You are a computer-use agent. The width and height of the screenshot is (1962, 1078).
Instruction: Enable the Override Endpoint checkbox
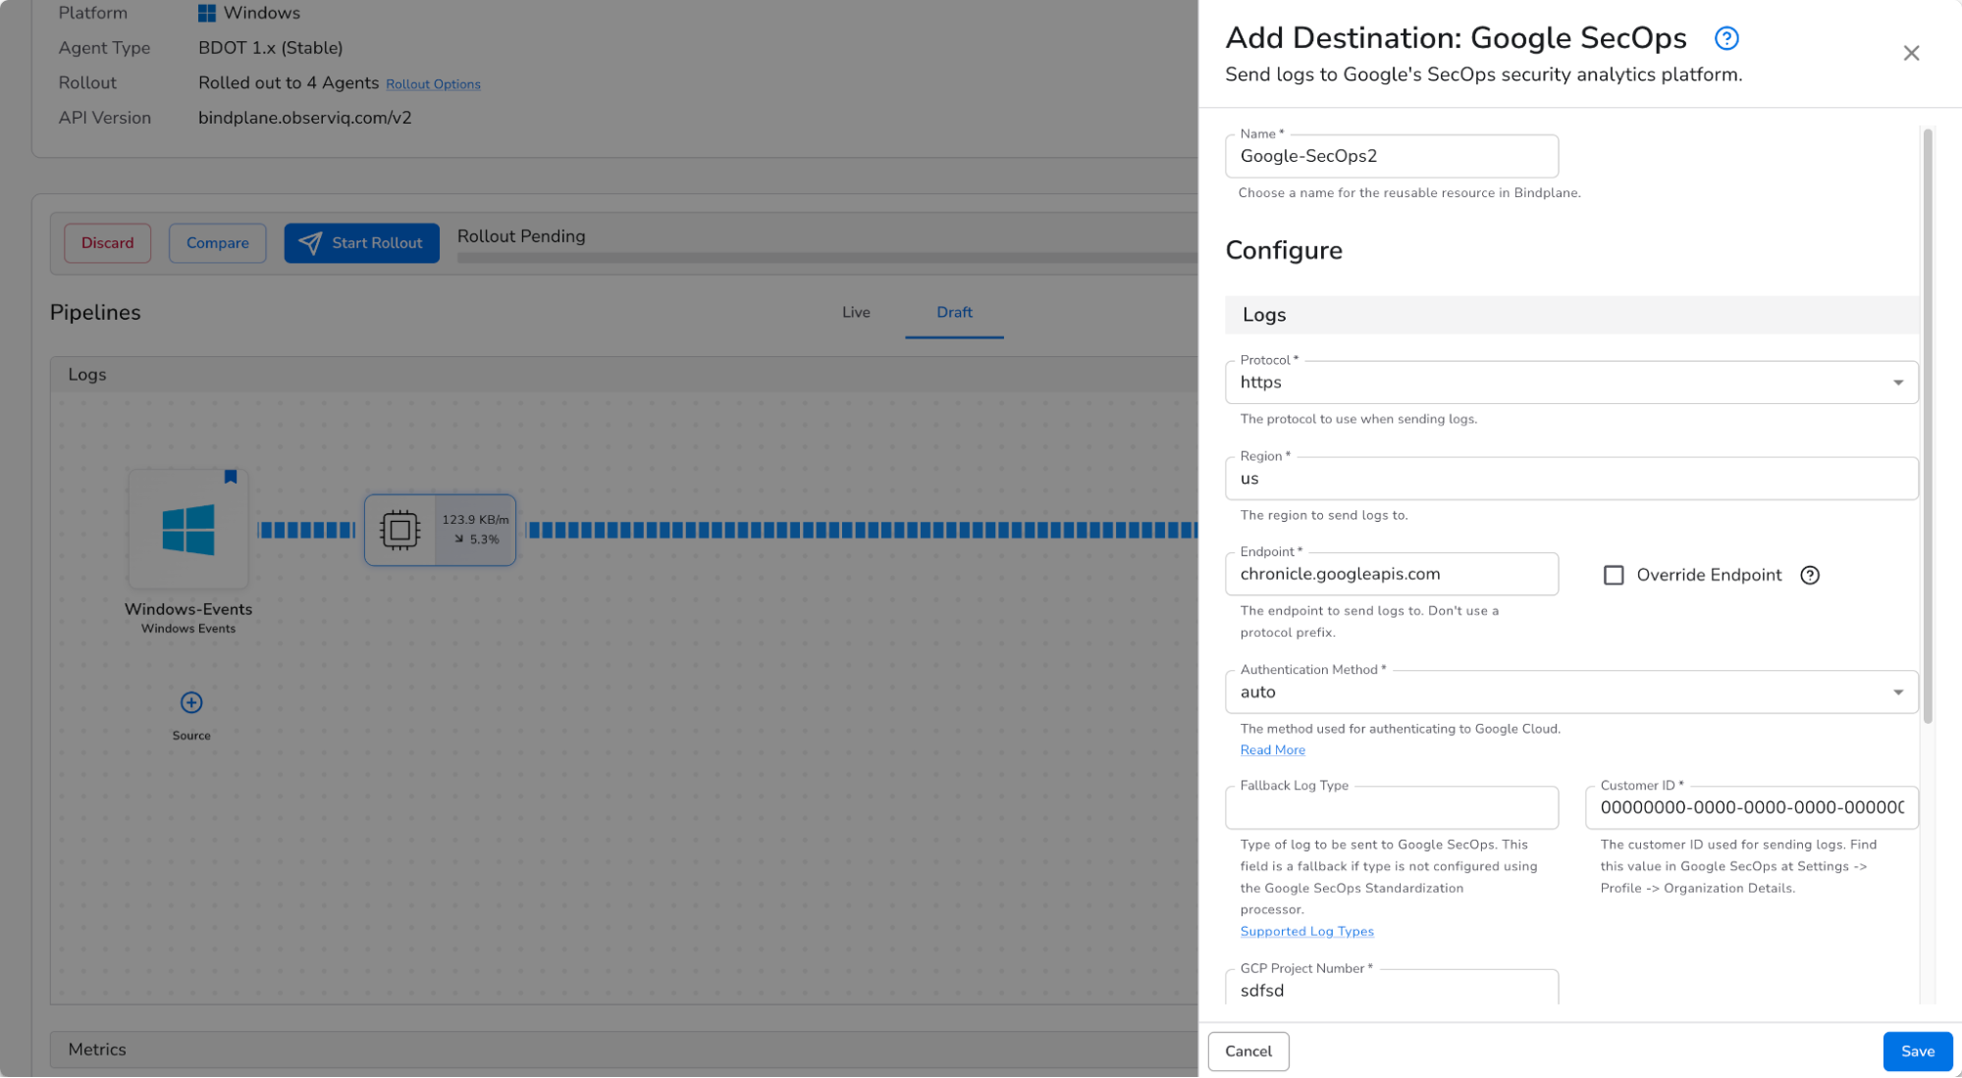point(1614,575)
